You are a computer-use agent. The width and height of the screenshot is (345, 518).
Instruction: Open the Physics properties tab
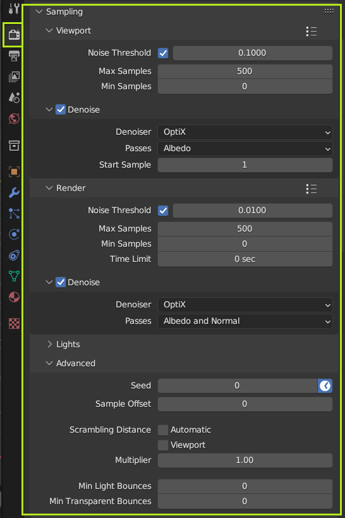click(14, 234)
